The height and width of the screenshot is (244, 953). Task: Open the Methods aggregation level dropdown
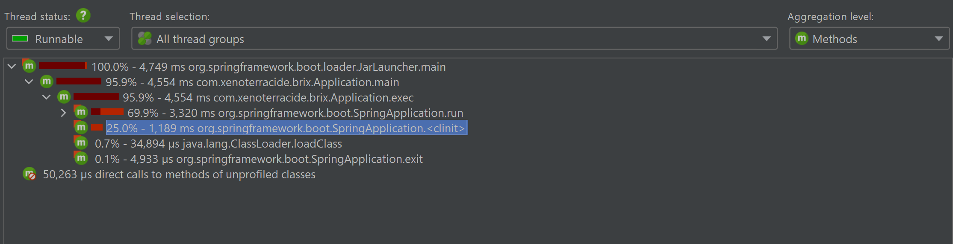pyautogui.click(x=869, y=39)
